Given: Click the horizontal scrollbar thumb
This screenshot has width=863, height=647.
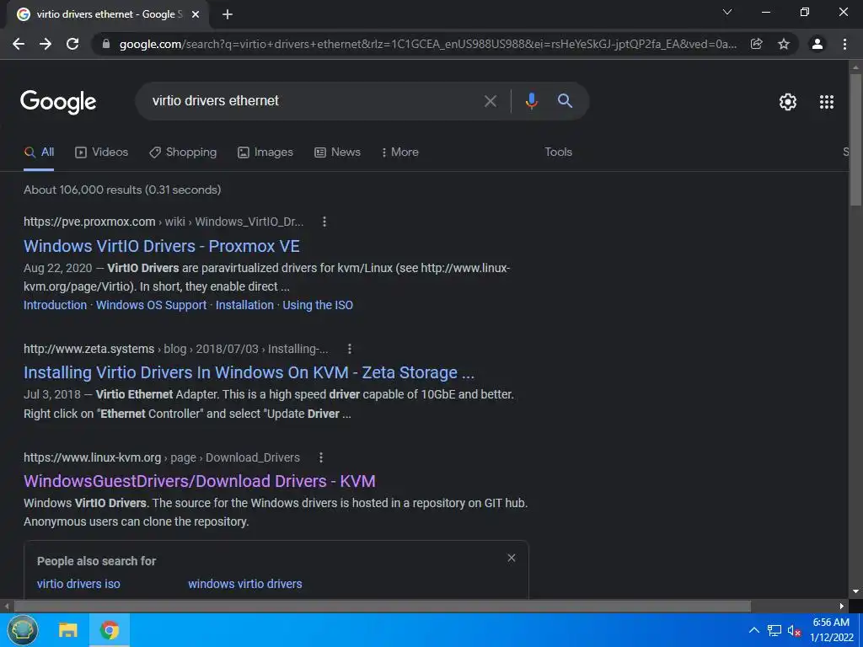Looking at the screenshot, I should pyautogui.click(x=382, y=607).
